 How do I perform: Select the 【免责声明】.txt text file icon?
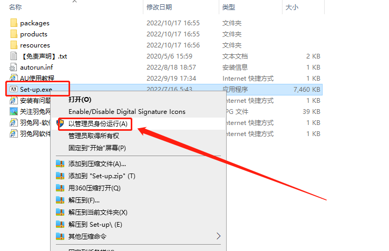(14, 56)
